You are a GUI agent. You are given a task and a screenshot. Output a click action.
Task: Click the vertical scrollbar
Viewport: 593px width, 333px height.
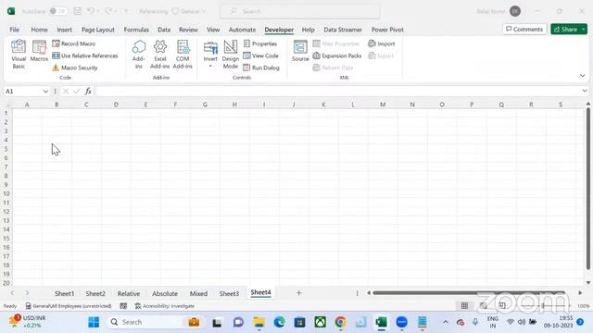[x=588, y=189]
